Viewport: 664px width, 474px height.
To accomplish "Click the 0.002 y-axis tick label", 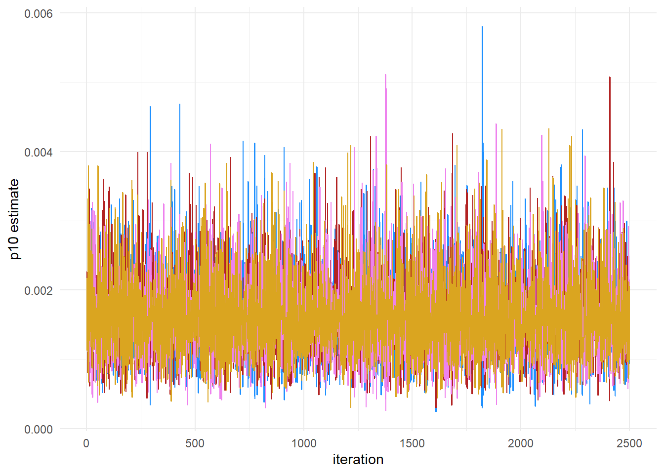I will 39,290.
